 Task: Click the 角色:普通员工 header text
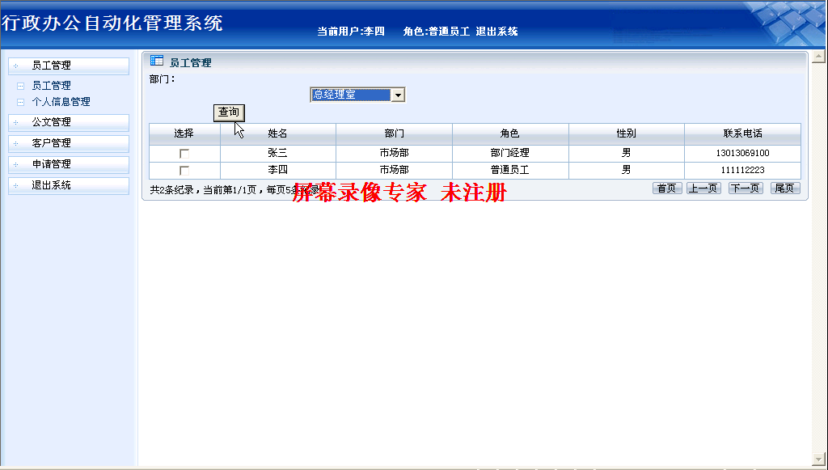[x=436, y=32]
